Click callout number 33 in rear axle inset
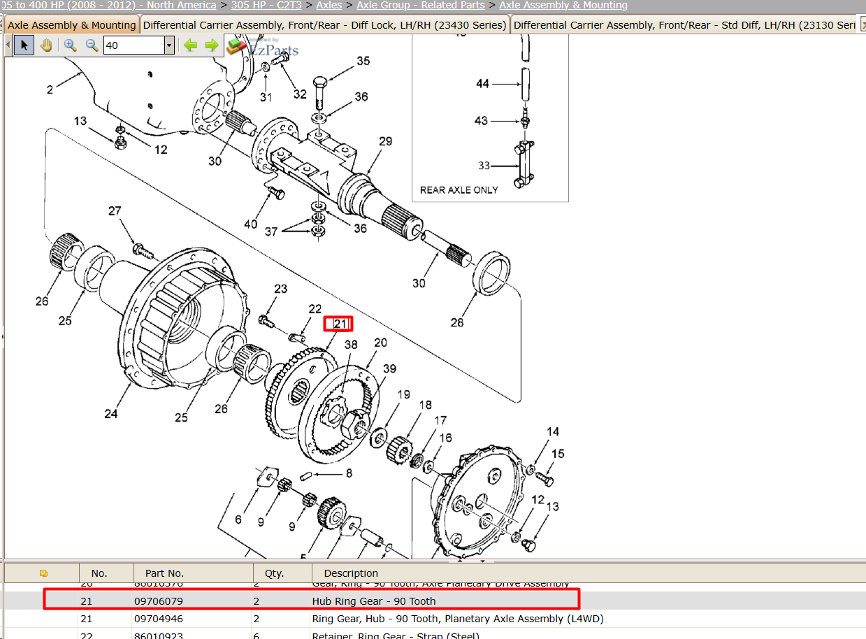This screenshot has width=866, height=639. point(484,166)
